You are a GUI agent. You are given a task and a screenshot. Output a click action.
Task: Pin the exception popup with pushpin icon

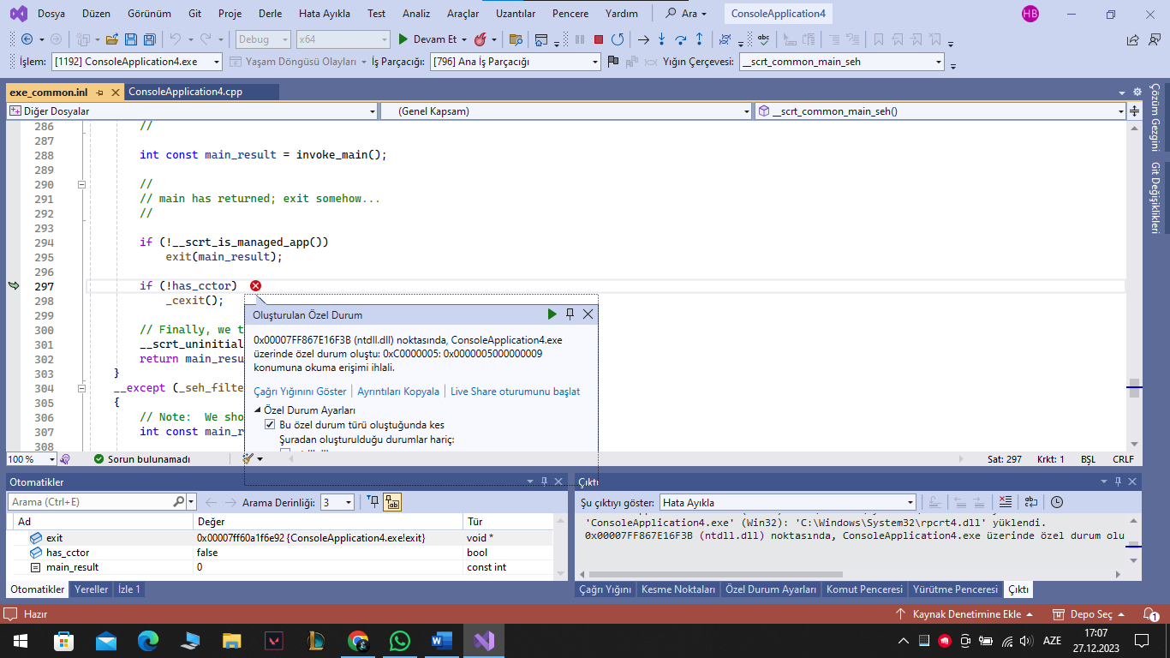(570, 314)
